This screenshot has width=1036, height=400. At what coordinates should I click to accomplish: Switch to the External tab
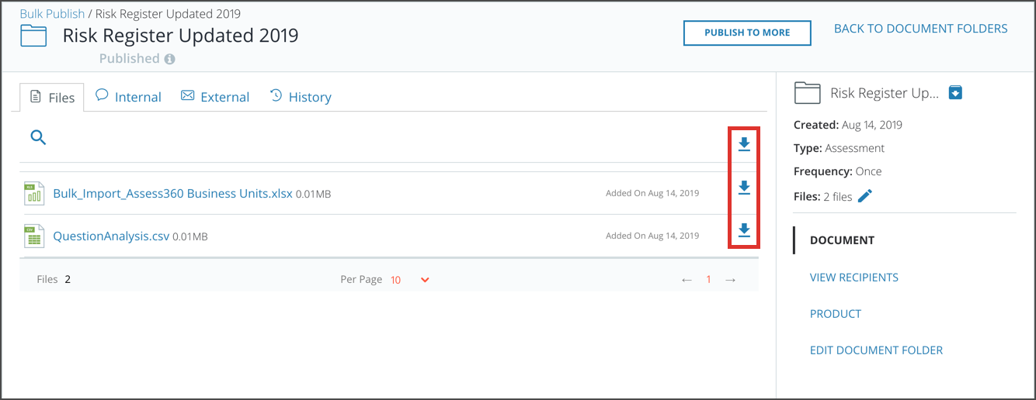(215, 97)
